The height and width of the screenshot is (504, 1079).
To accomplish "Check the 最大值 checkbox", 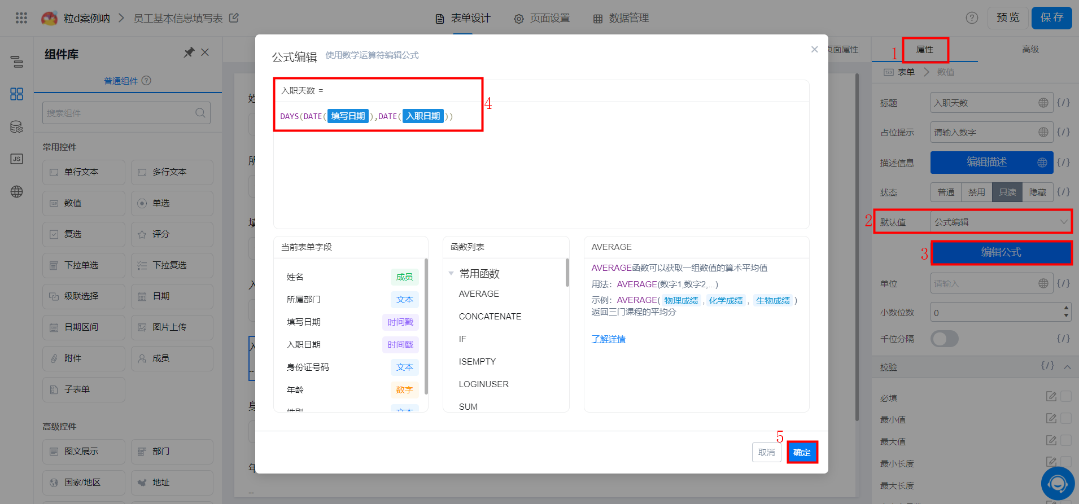I will tap(1066, 440).
